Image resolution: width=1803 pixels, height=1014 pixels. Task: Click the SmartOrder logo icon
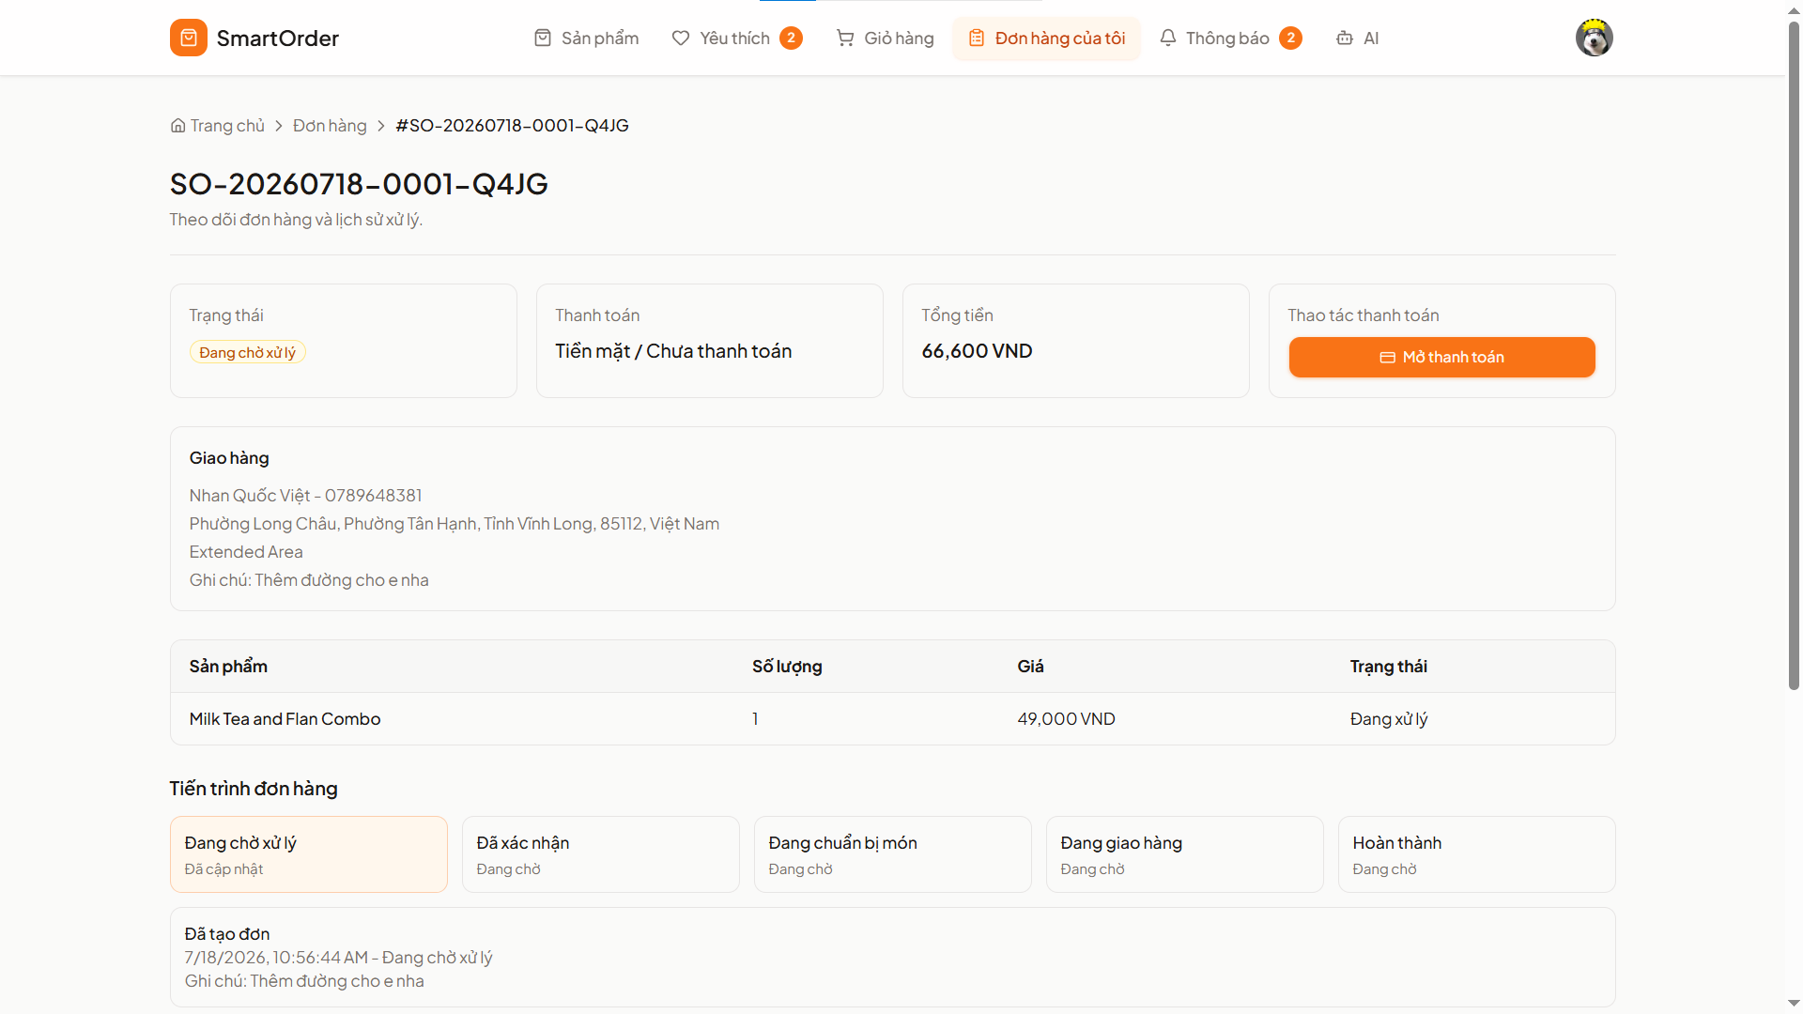[x=188, y=38]
